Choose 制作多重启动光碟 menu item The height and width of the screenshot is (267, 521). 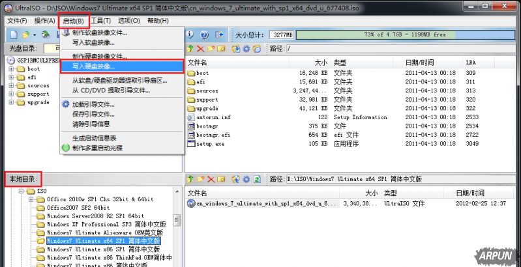click(122, 148)
